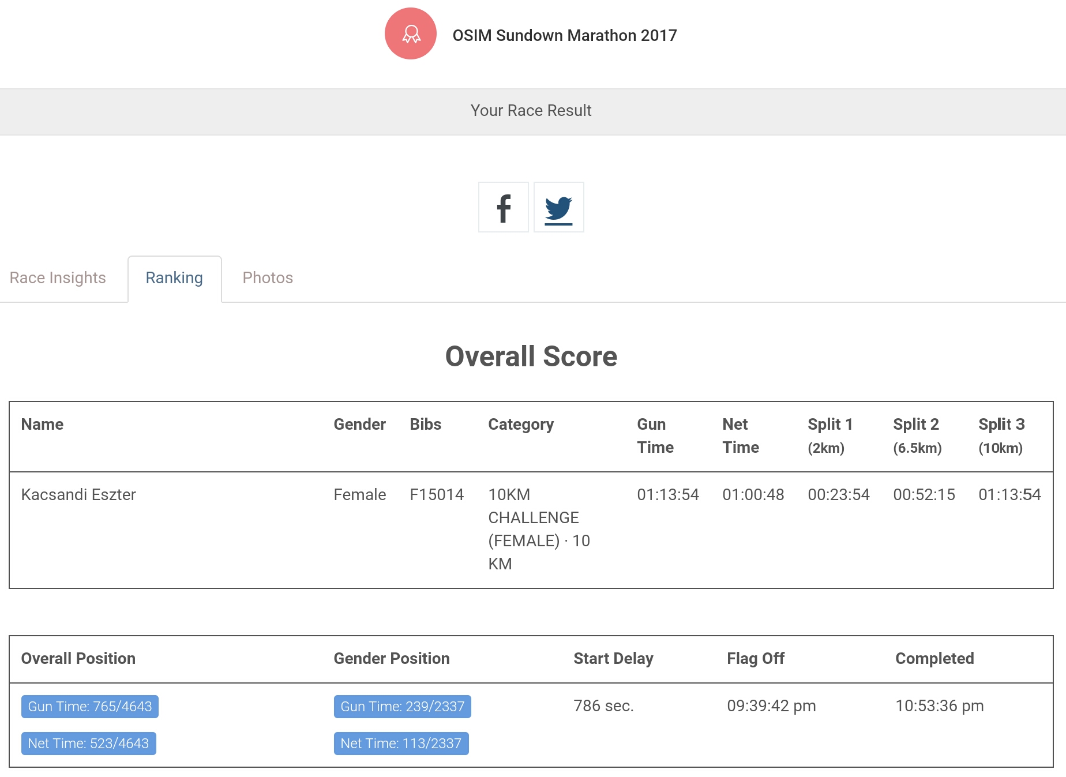Click the Category column header
Viewport: 1066px width, 777px height.
[521, 425]
